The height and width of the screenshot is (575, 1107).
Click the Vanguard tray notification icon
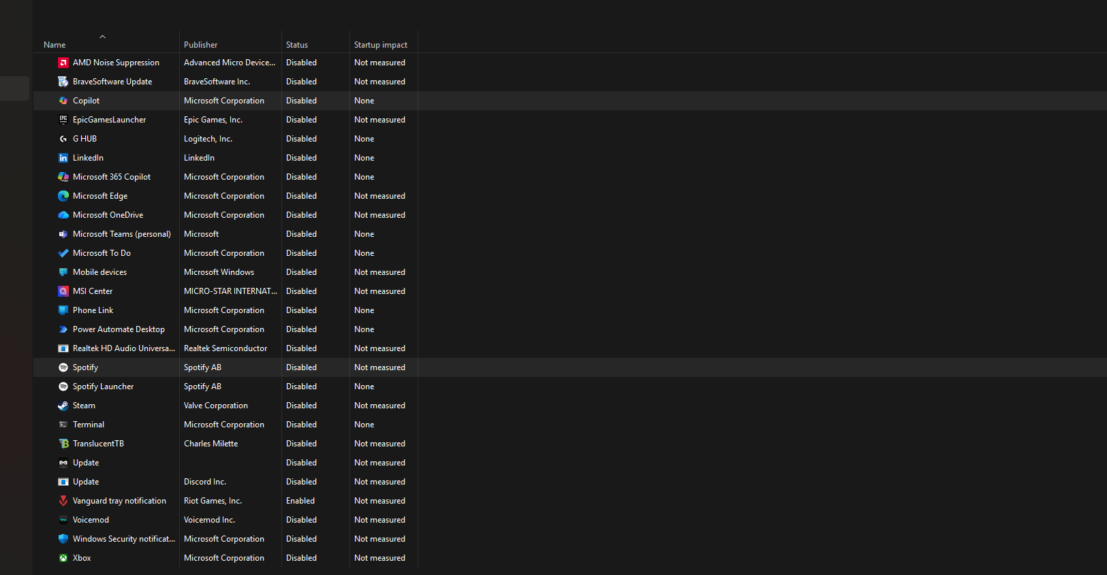63,501
